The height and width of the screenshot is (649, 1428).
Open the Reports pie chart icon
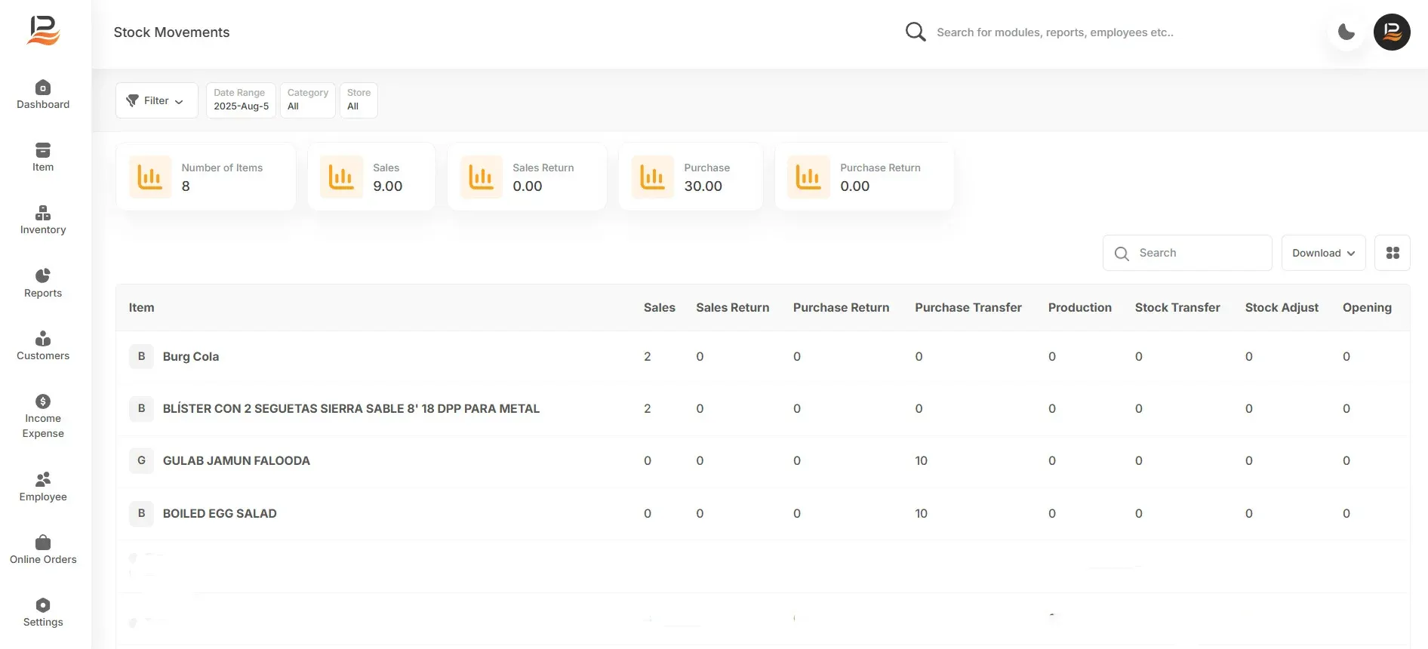tap(43, 275)
